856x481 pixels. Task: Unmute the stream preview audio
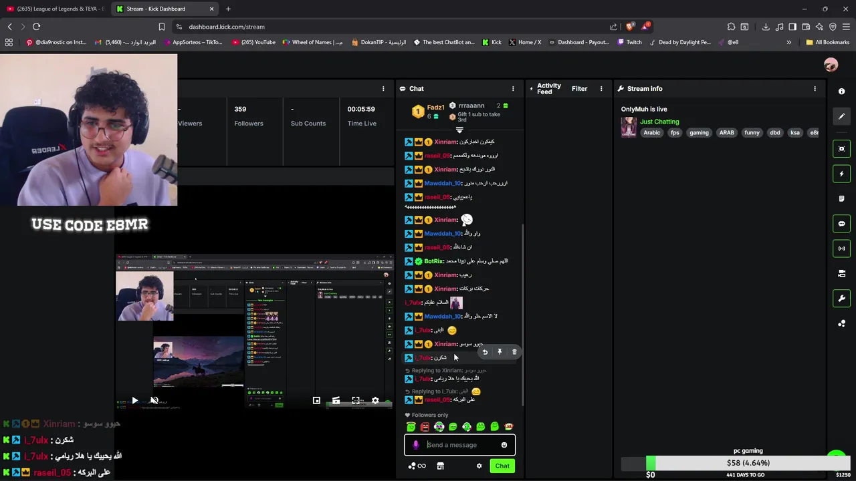(x=154, y=401)
